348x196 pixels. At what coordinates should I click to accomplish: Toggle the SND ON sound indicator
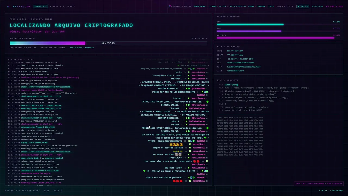point(303,6)
